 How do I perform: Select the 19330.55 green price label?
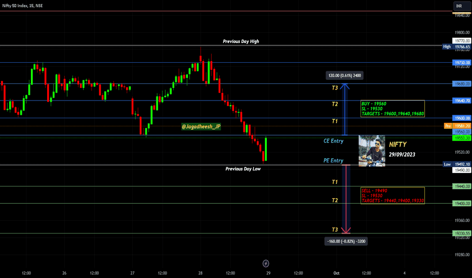coord(461,233)
